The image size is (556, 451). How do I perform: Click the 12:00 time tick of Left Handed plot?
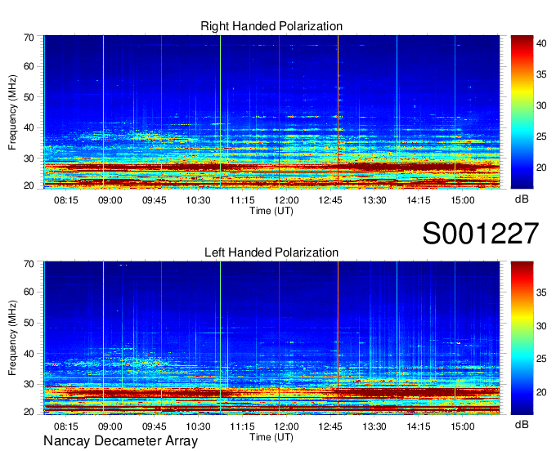286,426
